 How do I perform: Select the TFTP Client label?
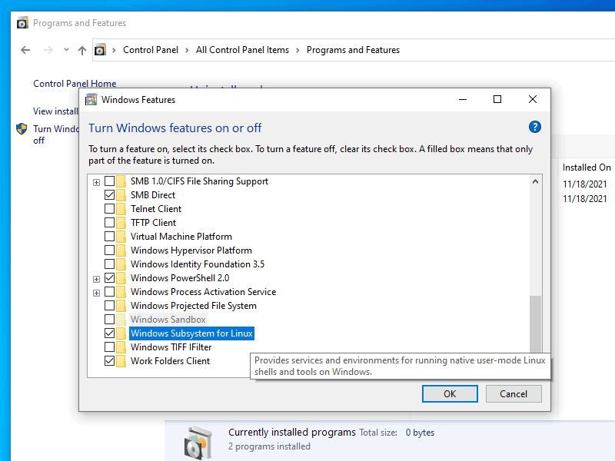pyautogui.click(x=153, y=223)
